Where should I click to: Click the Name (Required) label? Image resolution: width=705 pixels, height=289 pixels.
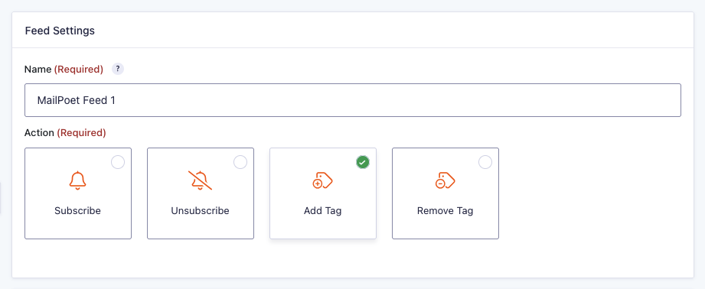[x=64, y=69]
